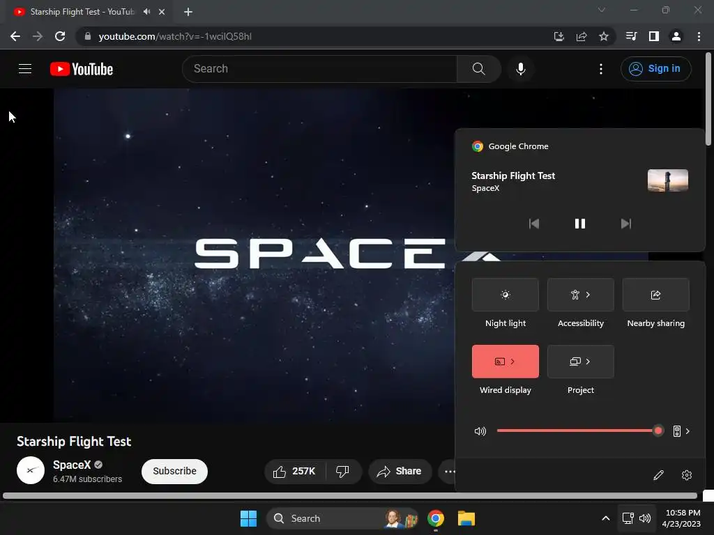Go forward in browser history

(38, 36)
